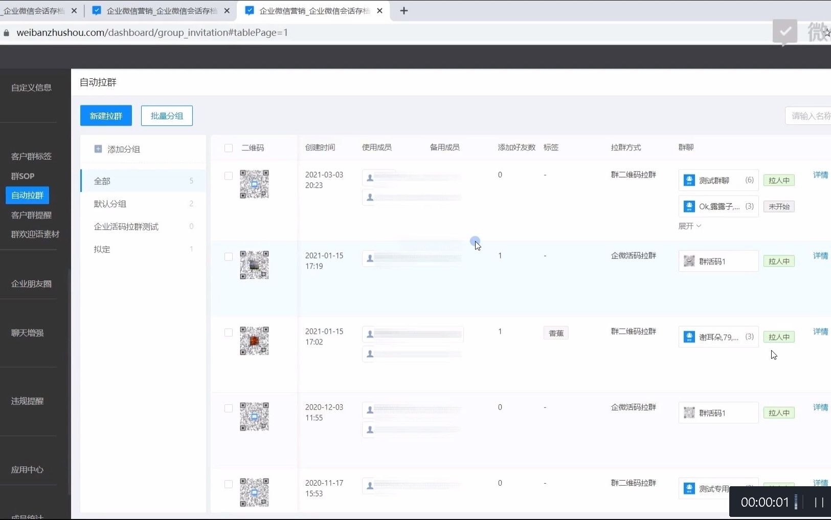Open QR code of 2020-11-17 row
Image resolution: width=831 pixels, height=520 pixels.
[254, 492]
